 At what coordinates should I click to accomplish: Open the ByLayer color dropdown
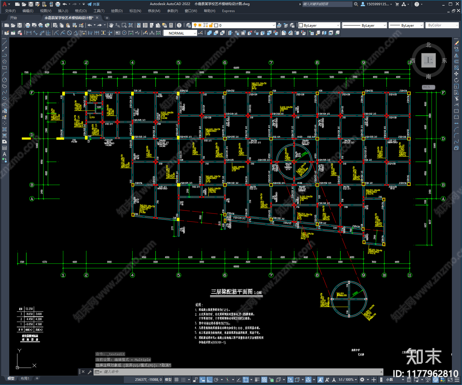[x=319, y=25]
